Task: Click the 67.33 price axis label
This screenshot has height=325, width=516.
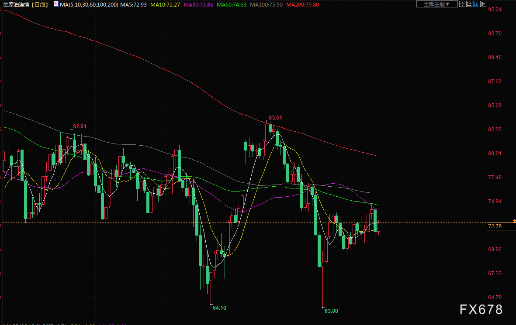Action: coord(495,274)
